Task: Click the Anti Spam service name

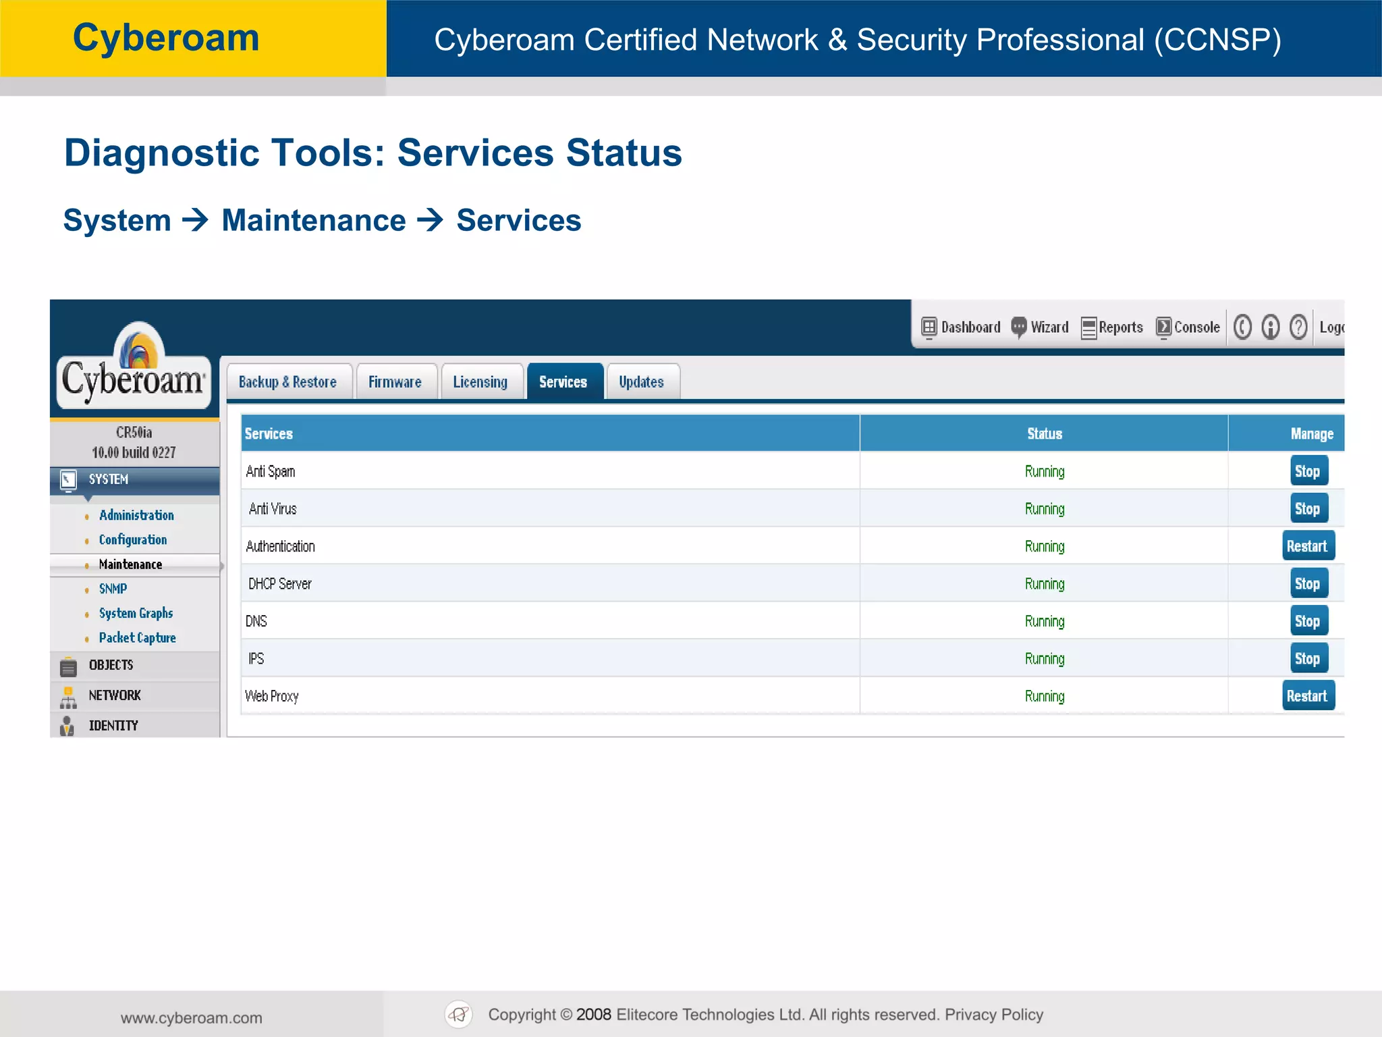Action: [x=271, y=471]
